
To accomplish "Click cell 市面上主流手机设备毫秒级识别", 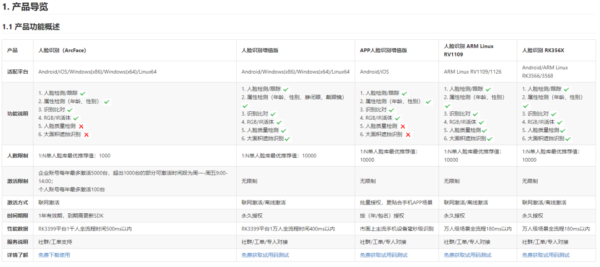I will (397, 229).
